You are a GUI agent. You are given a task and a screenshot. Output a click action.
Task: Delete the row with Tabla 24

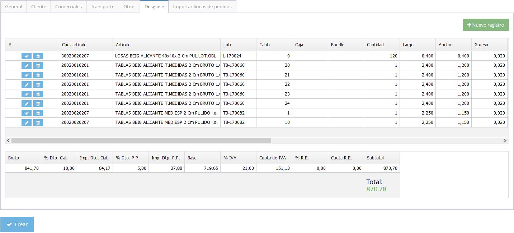pos(38,103)
